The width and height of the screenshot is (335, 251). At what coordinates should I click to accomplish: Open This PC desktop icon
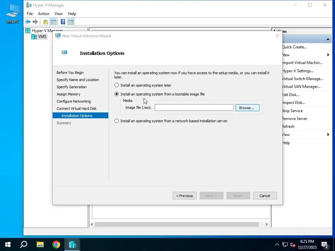13,13
